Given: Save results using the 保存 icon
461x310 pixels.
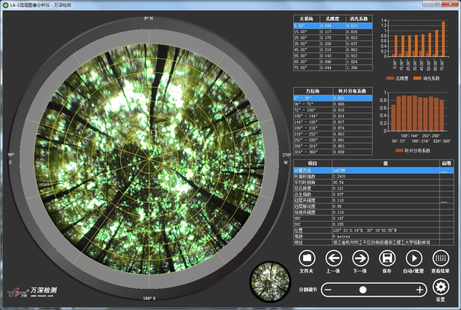Looking at the screenshot, I should 387,258.
